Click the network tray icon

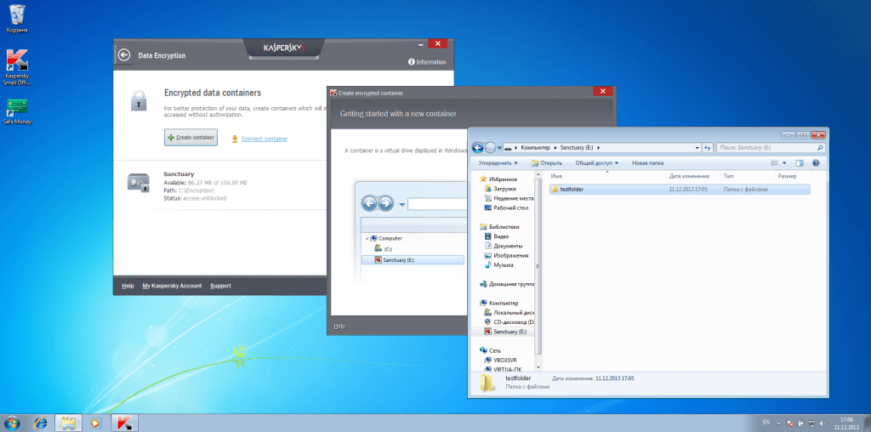click(x=811, y=423)
